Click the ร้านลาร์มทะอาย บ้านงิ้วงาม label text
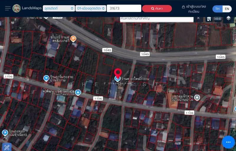The height and width of the screenshot is (151, 236). pyautogui.click(x=61, y=78)
